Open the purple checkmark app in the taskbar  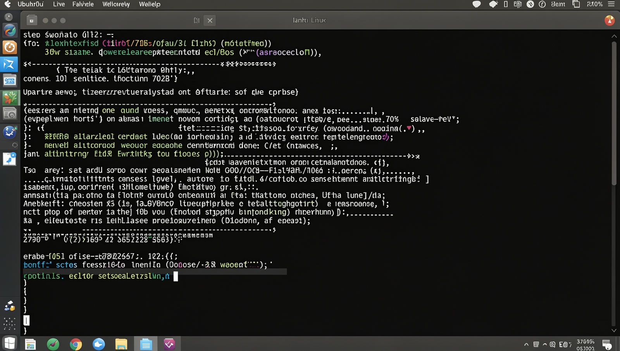[169, 344]
